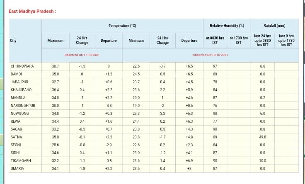Click the Maximum temperature column header
The width and height of the screenshot is (305, 184).
(x=55, y=41)
